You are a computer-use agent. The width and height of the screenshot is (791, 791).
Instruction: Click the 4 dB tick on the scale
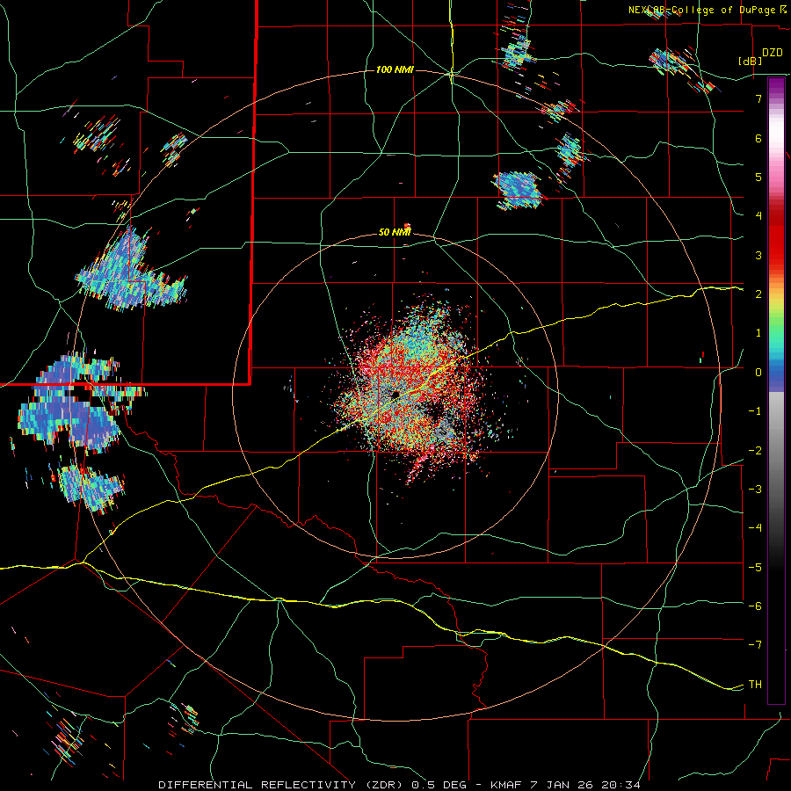[758, 216]
